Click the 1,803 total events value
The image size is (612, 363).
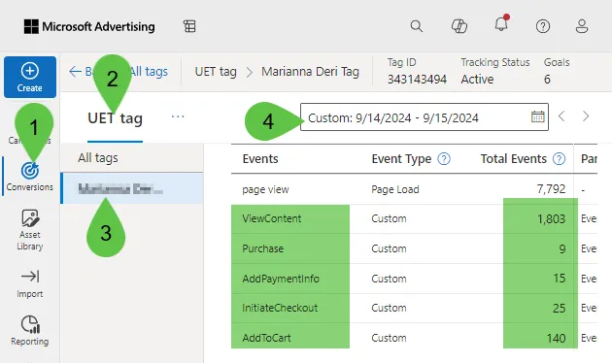[x=551, y=218]
